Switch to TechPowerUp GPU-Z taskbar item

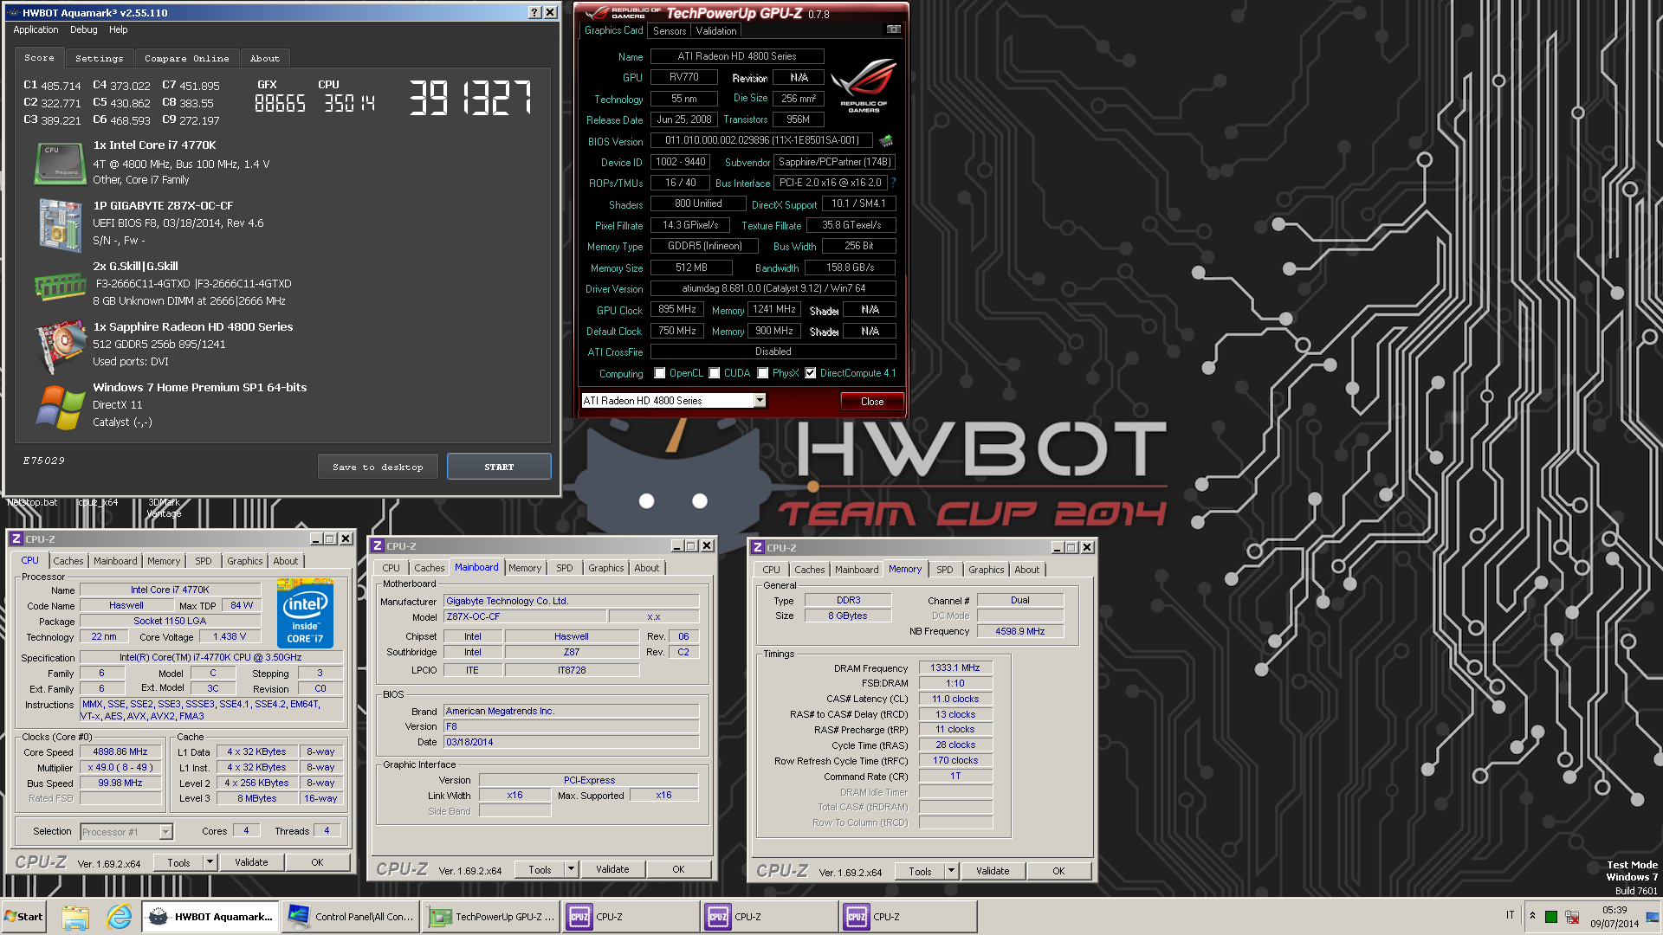tap(491, 917)
